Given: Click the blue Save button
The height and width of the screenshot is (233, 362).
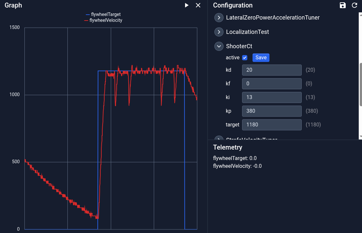Looking at the screenshot, I should pos(261,58).
